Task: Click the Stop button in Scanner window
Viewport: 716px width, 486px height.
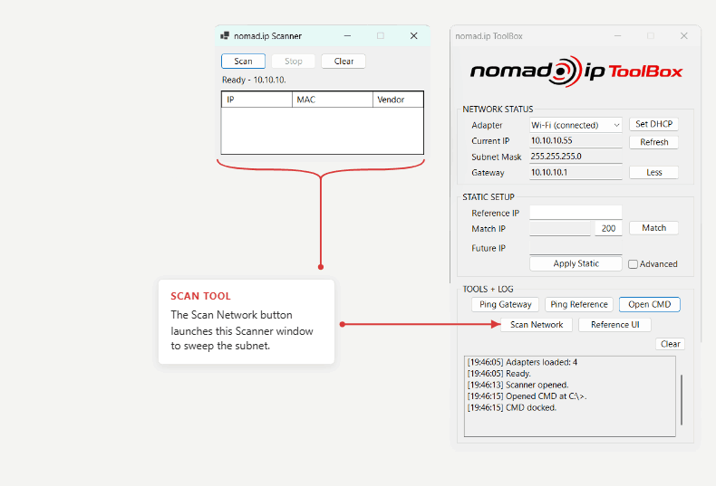Action: pyautogui.click(x=293, y=62)
